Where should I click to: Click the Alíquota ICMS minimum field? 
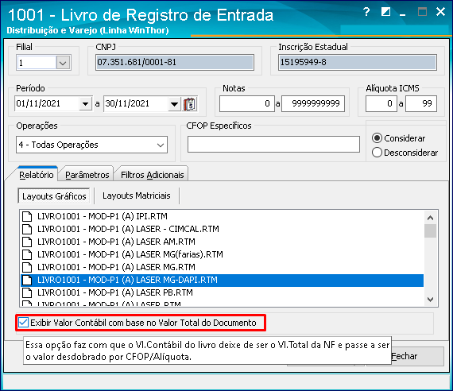pos(381,104)
